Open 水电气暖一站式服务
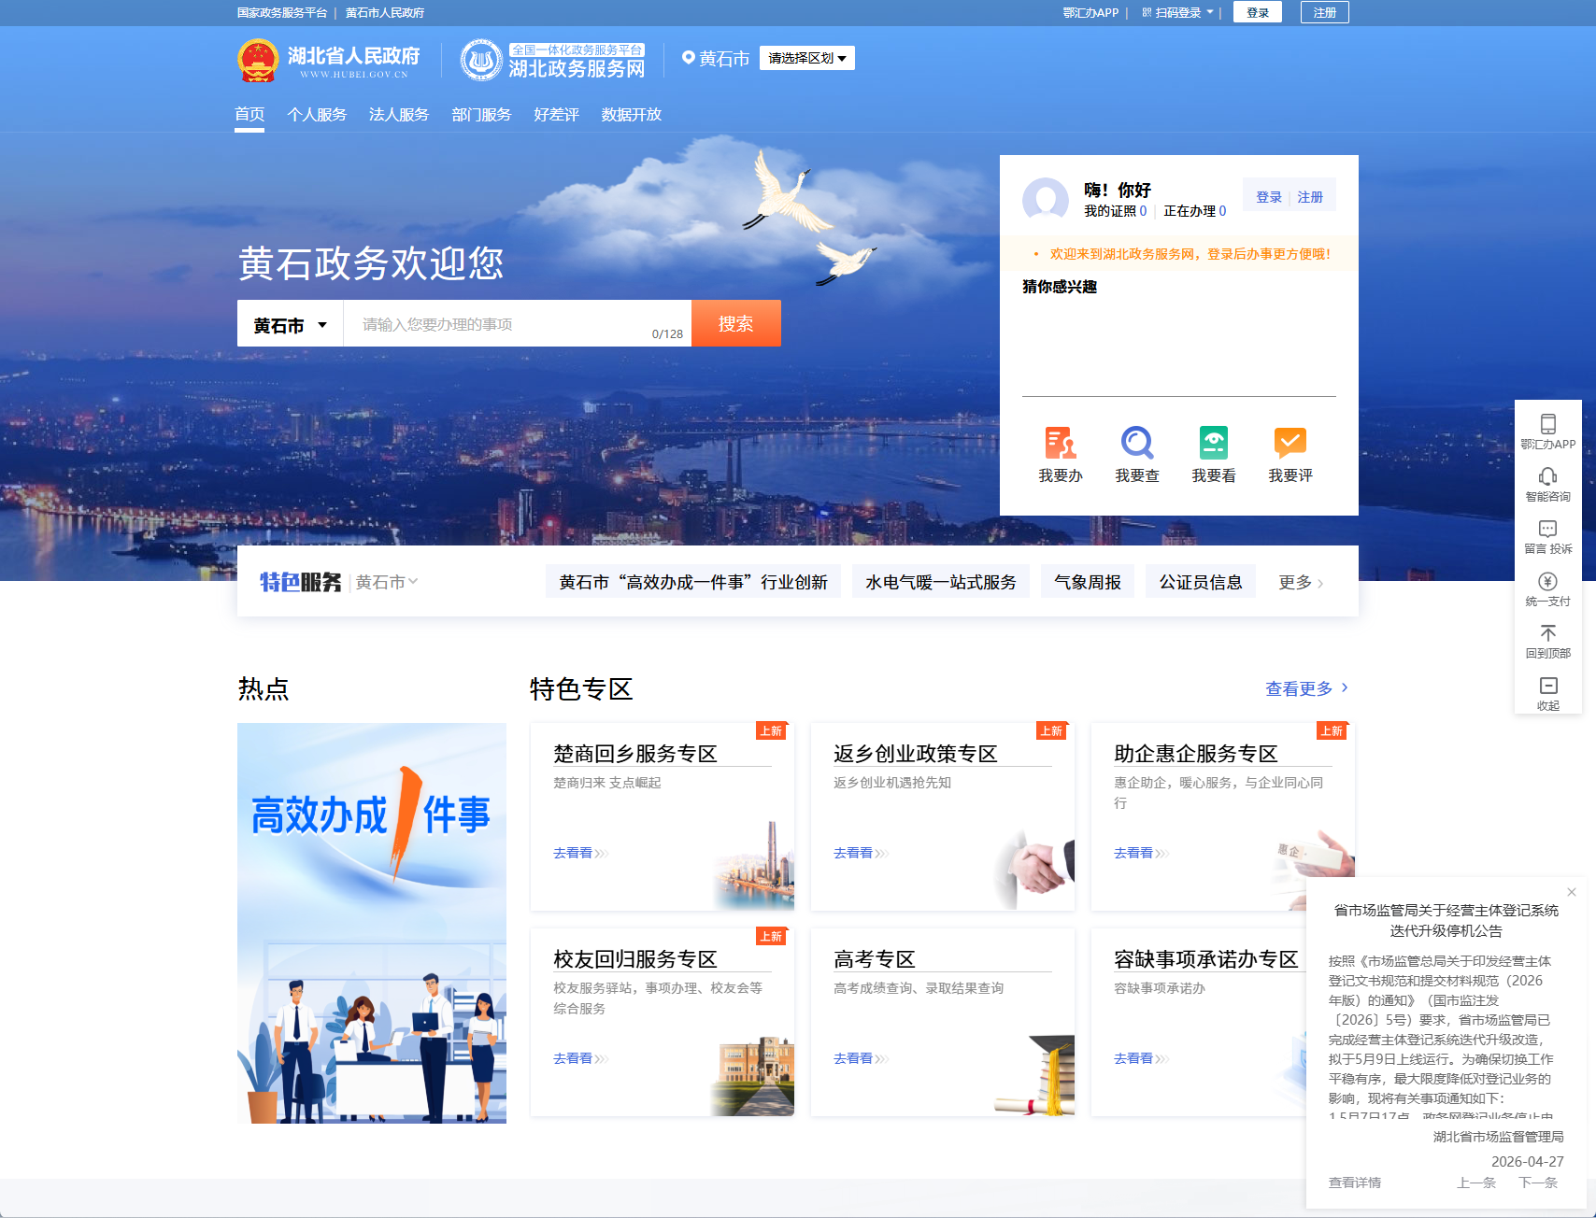The width and height of the screenshot is (1596, 1218). point(941,582)
